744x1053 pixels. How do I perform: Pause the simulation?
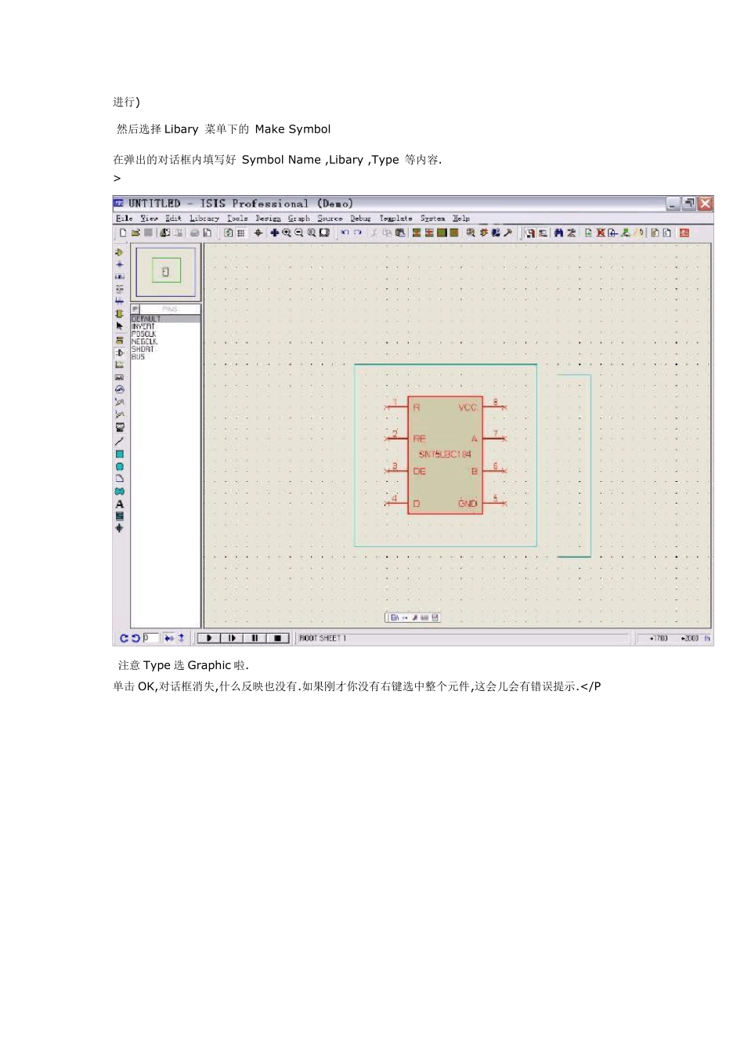click(x=255, y=639)
